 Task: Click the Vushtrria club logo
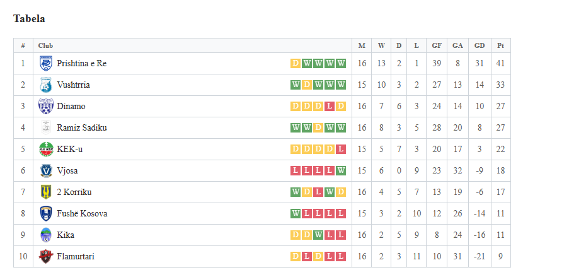46,85
